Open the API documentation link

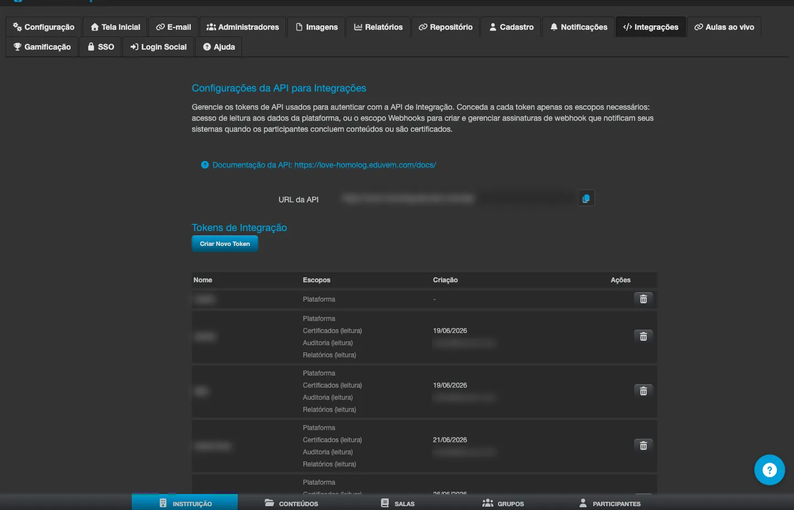[x=324, y=165]
